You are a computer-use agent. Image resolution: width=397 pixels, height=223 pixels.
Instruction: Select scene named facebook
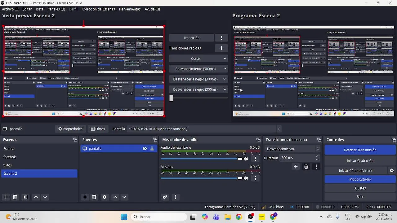pyautogui.click(x=39, y=157)
